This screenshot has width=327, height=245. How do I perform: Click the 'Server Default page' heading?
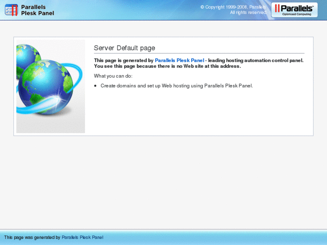125,48
